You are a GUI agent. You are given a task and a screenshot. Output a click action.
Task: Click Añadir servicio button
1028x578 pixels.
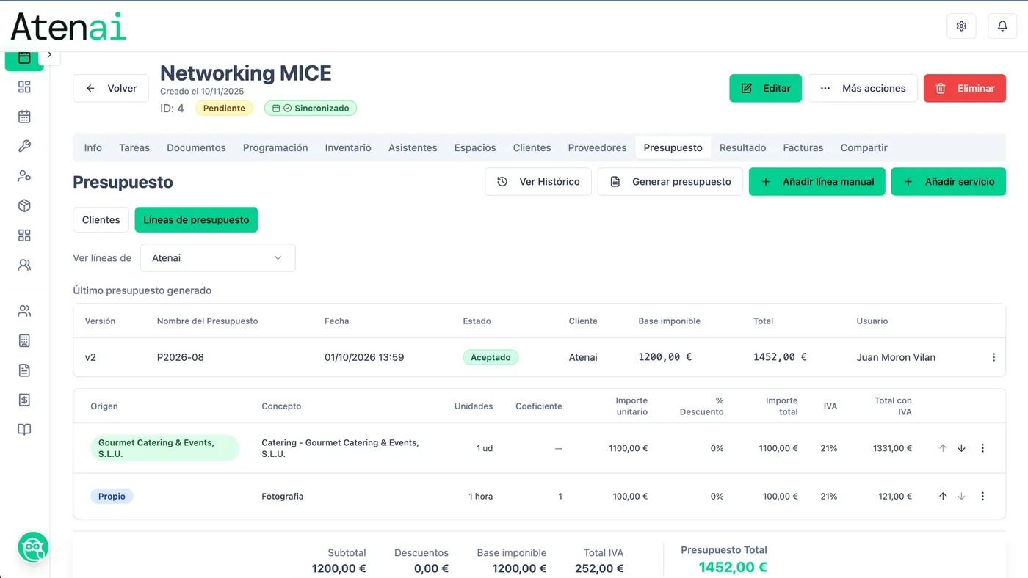click(x=949, y=182)
